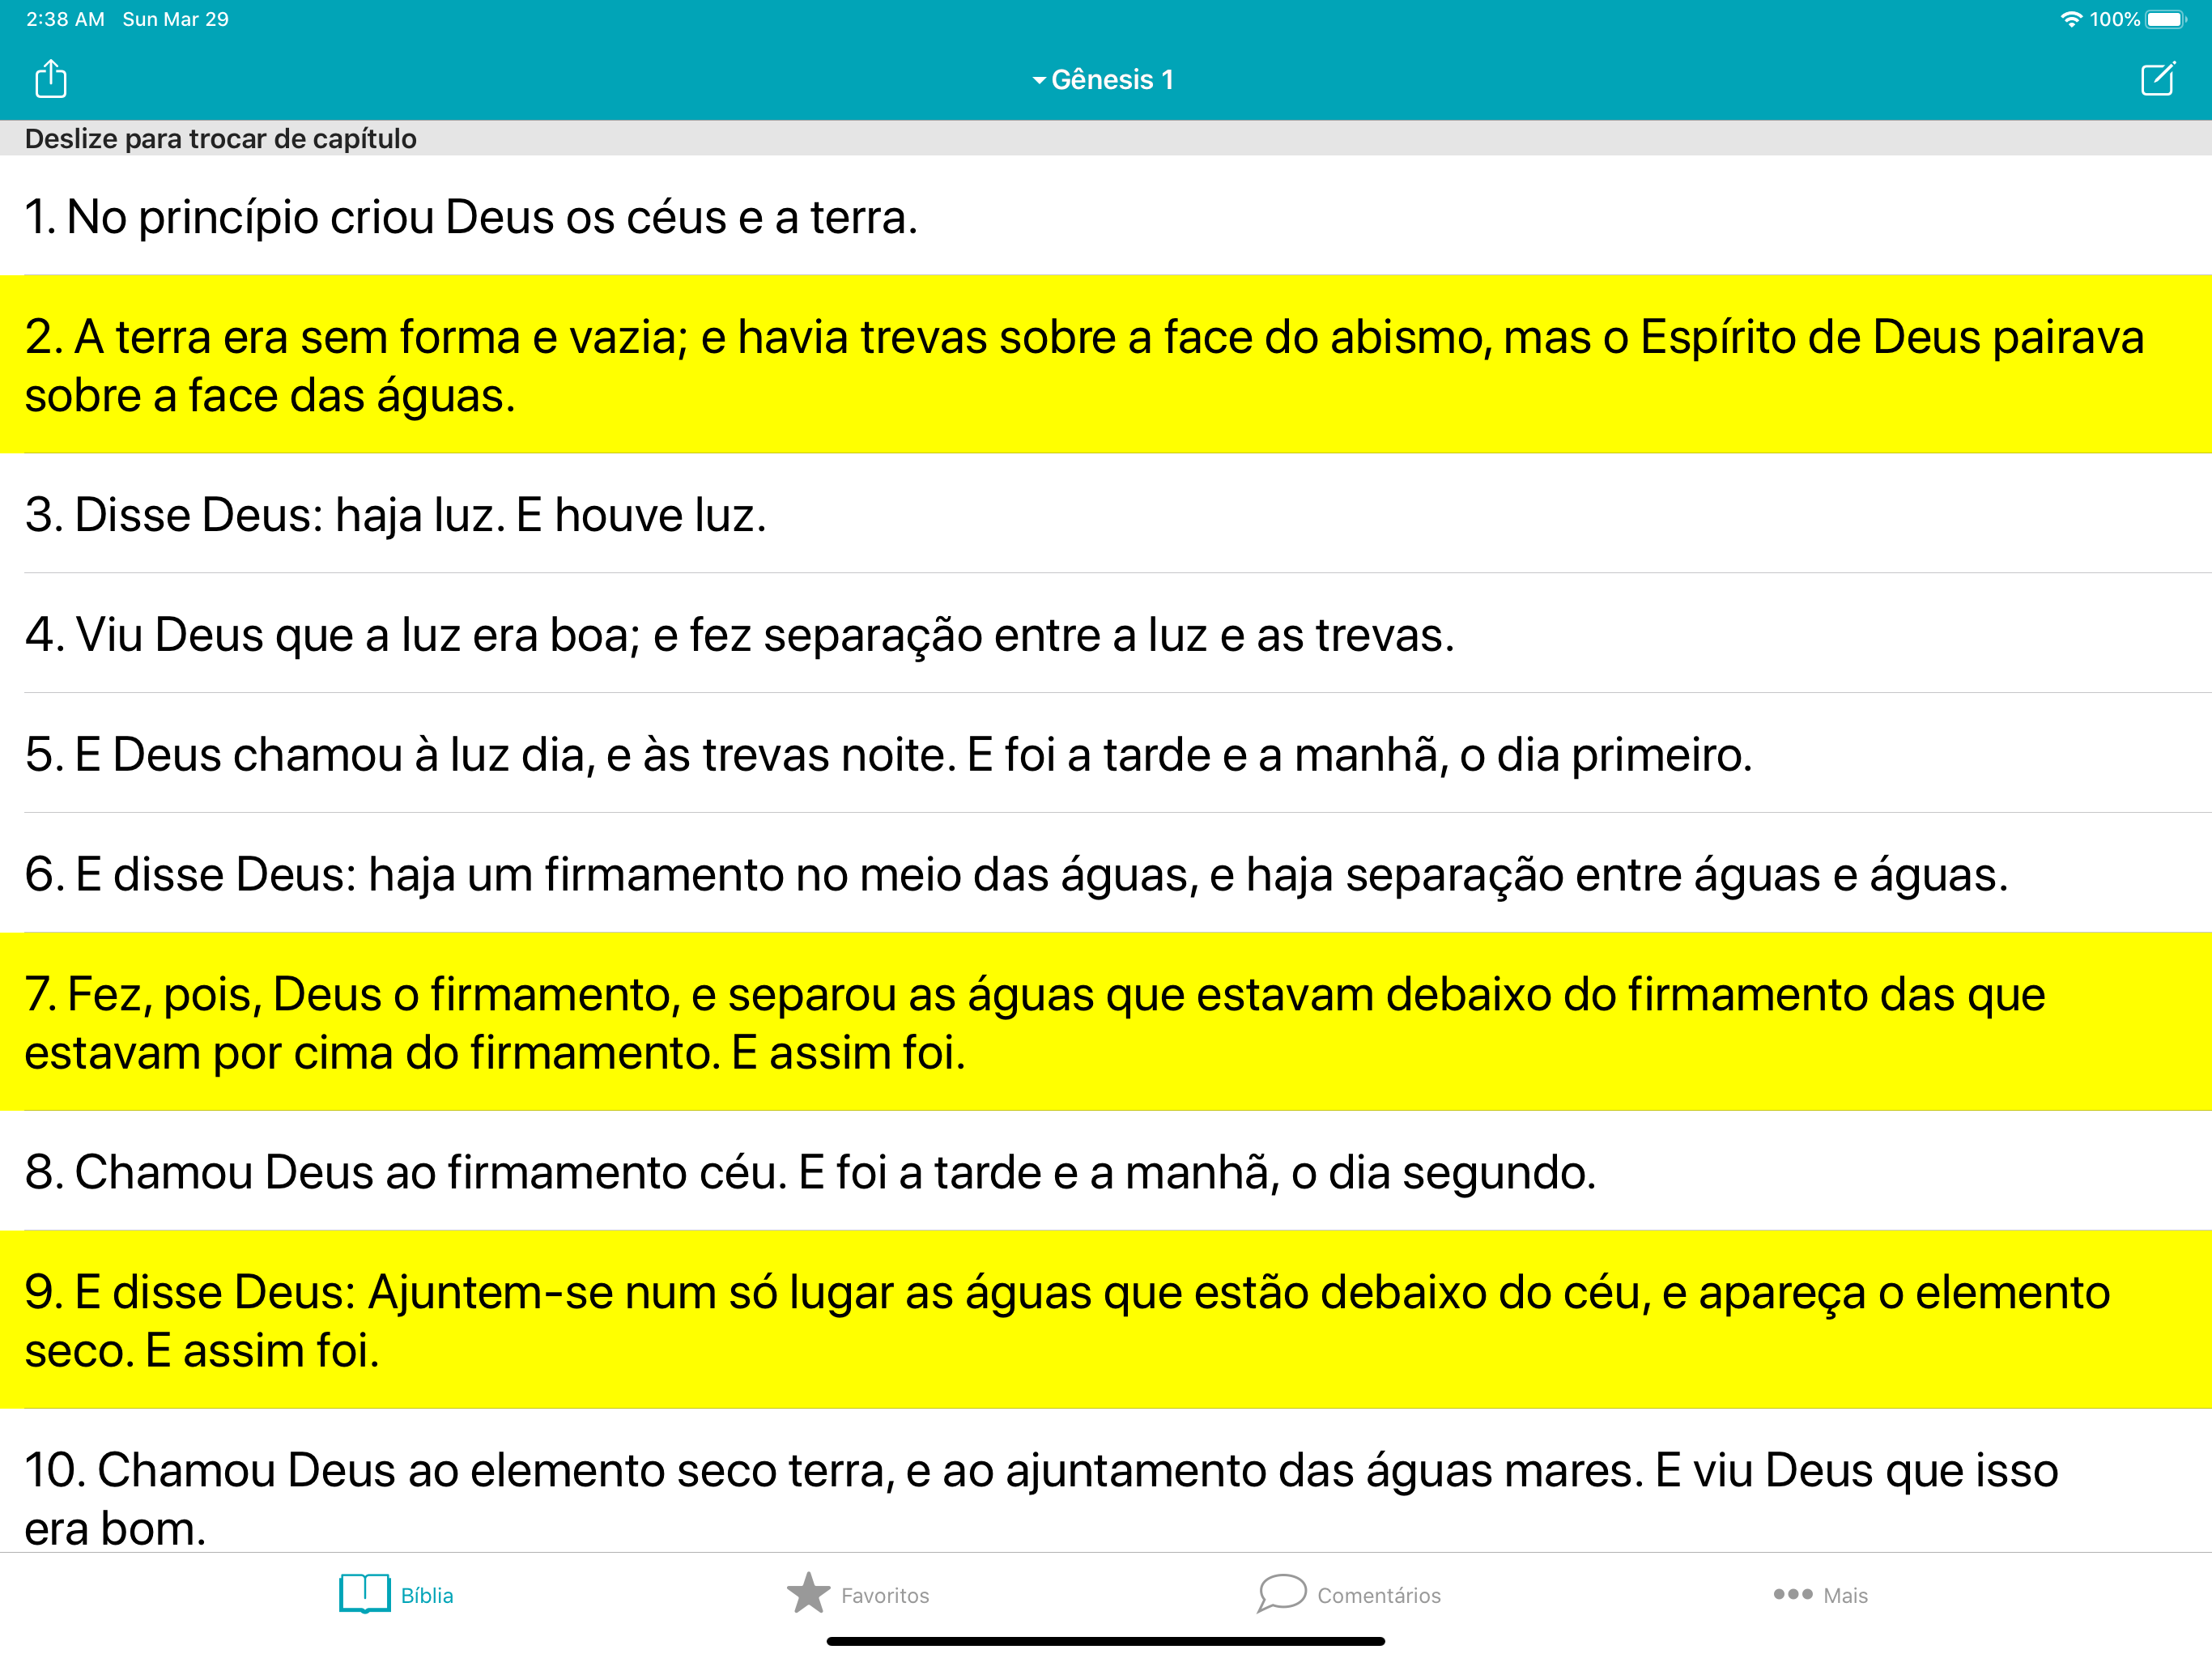Viewport: 2212px width, 1658px height.
Task: Select verse 6 'haja um firmamento'
Action: (1106, 873)
